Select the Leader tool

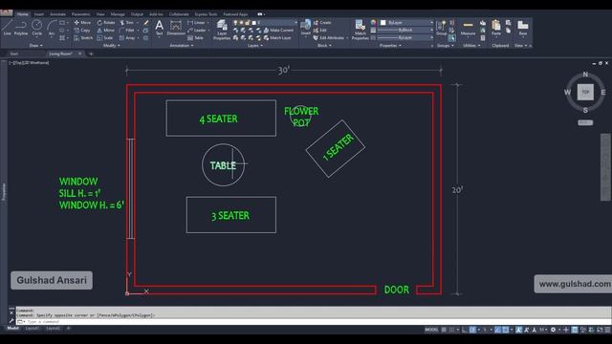(x=197, y=30)
